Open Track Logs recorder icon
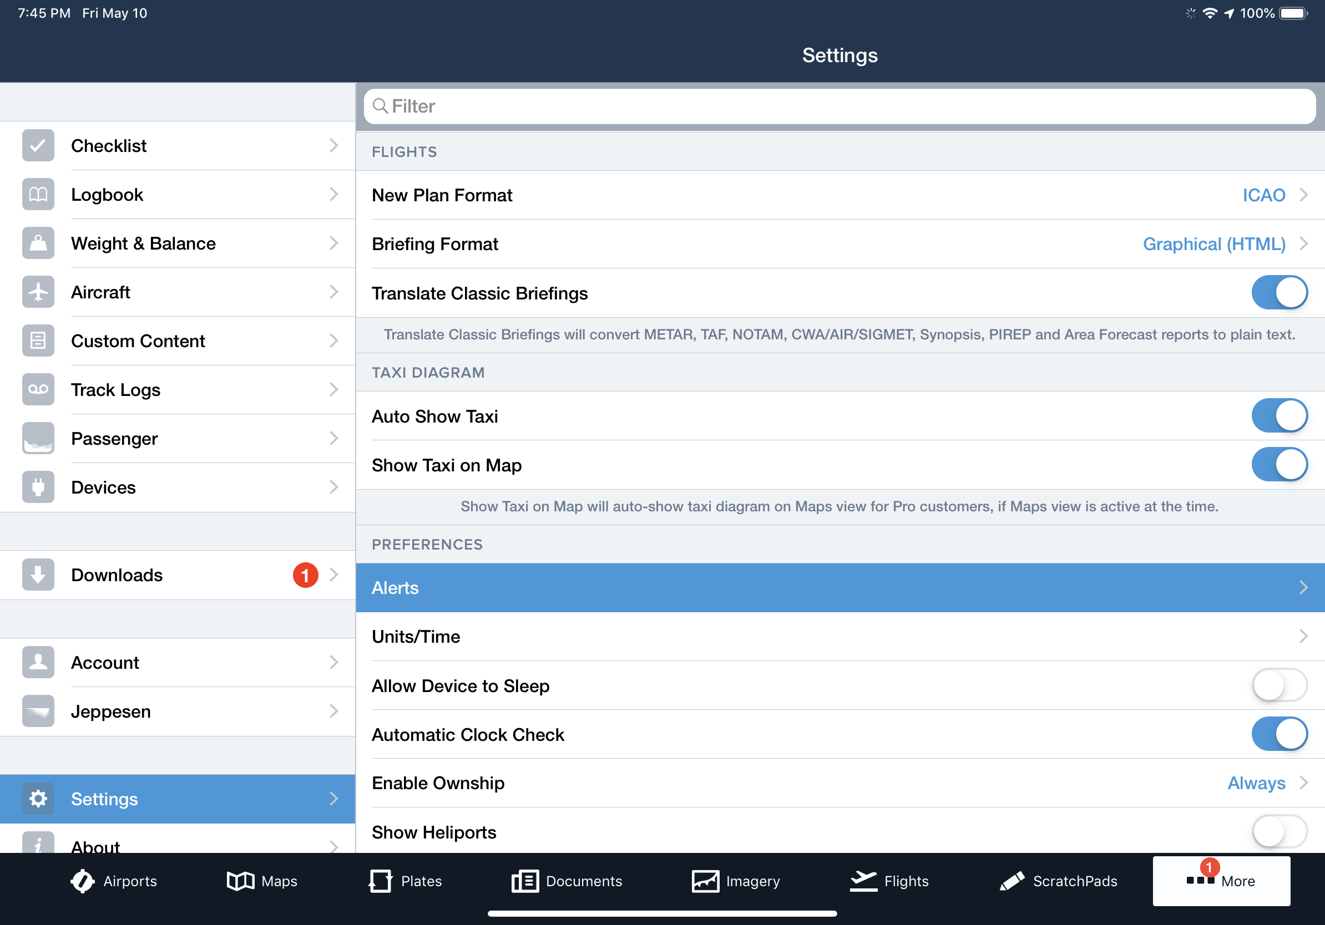This screenshot has width=1325, height=925. click(x=38, y=390)
